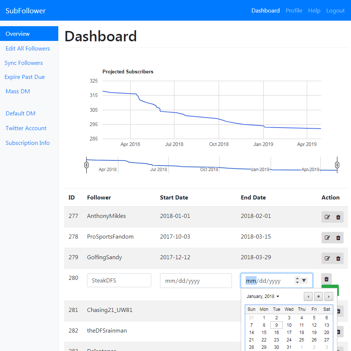Open the January, 2018 month selector
Image resolution: width=351 pixels, height=351 pixels.
263,296
